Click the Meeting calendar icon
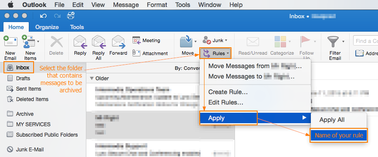Screen dimensions: 378x157 tap(136, 40)
